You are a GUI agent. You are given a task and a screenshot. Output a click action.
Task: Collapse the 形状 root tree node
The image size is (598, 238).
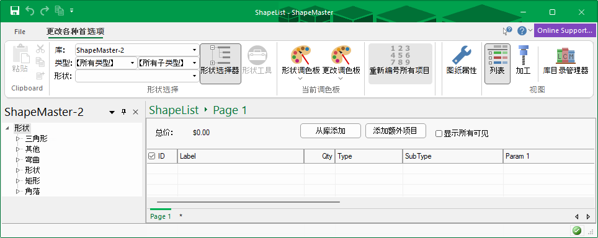(7, 128)
